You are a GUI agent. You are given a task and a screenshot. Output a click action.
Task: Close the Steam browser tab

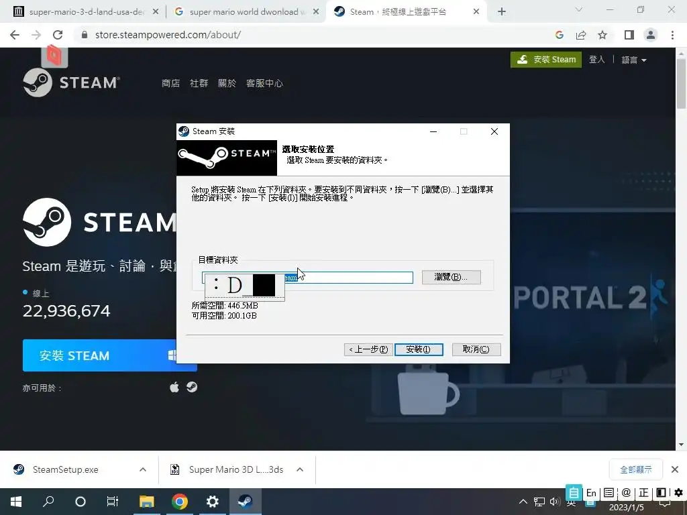[x=476, y=12]
